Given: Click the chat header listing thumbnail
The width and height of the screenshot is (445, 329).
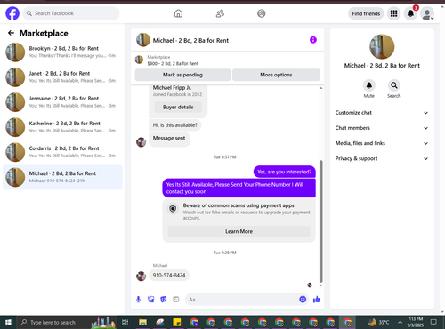Looking at the screenshot, I should (x=143, y=40).
